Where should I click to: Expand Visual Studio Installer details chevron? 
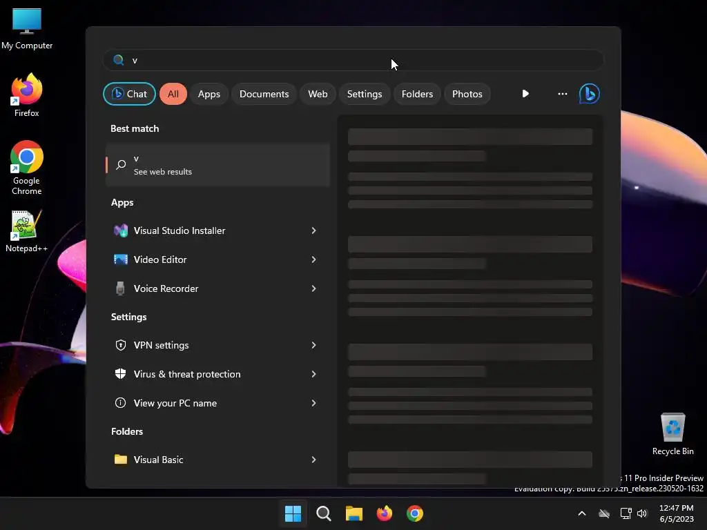point(314,230)
